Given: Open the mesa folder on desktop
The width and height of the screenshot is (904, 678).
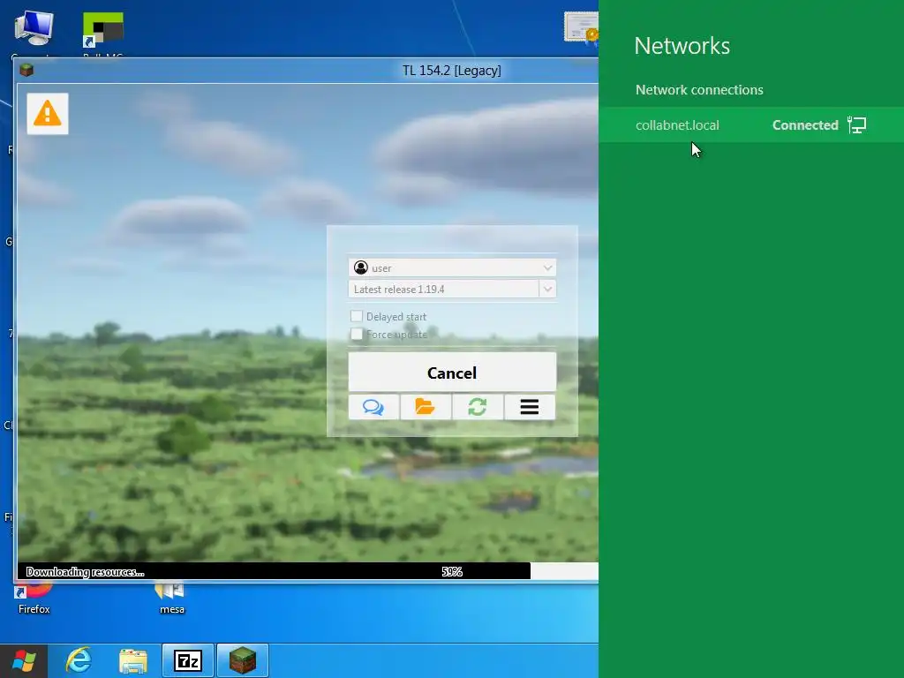Looking at the screenshot, I should (171, 599).
